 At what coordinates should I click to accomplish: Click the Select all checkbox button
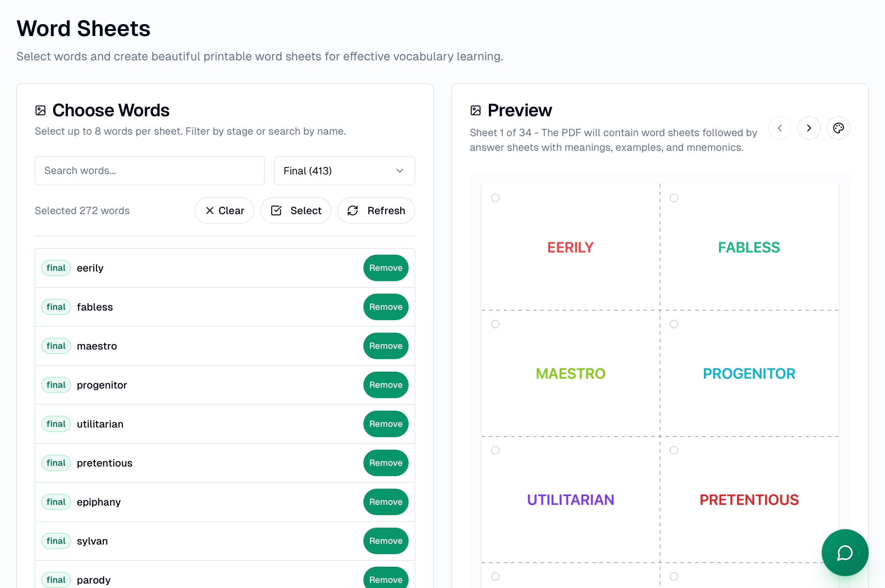point(296,210)
